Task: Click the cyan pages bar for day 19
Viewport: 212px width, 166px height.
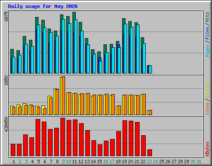Action: (125, 49)
